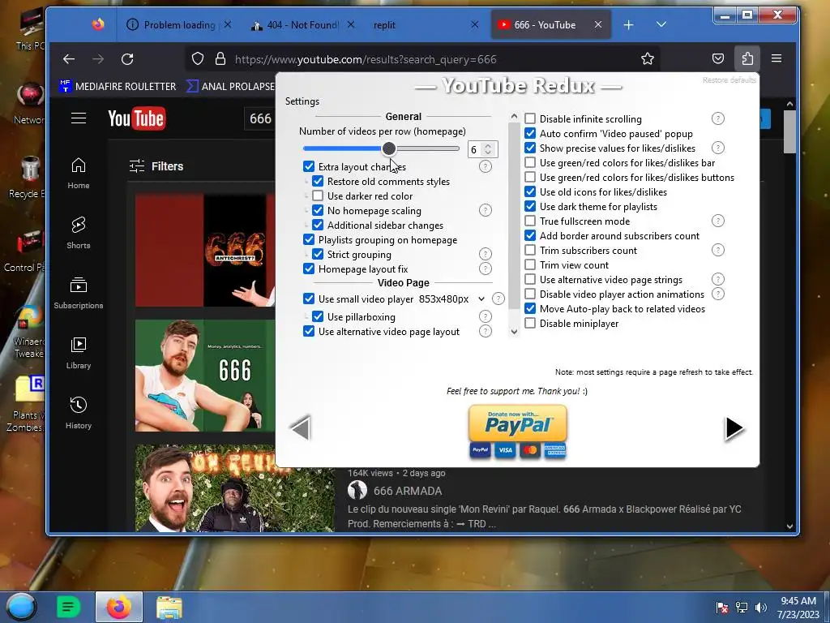Click the settings list scroll up arrow
Image resolution: width=830 pixels, height=623 pixels.
point(514,116)
